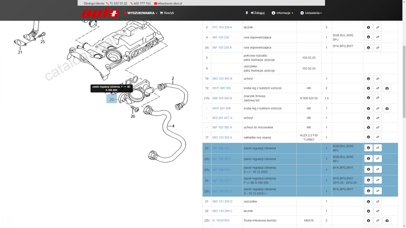Expand the WYSZUKIWARKA dropdown menu
This screenshot has width=406, height=228.
(141, 13)
